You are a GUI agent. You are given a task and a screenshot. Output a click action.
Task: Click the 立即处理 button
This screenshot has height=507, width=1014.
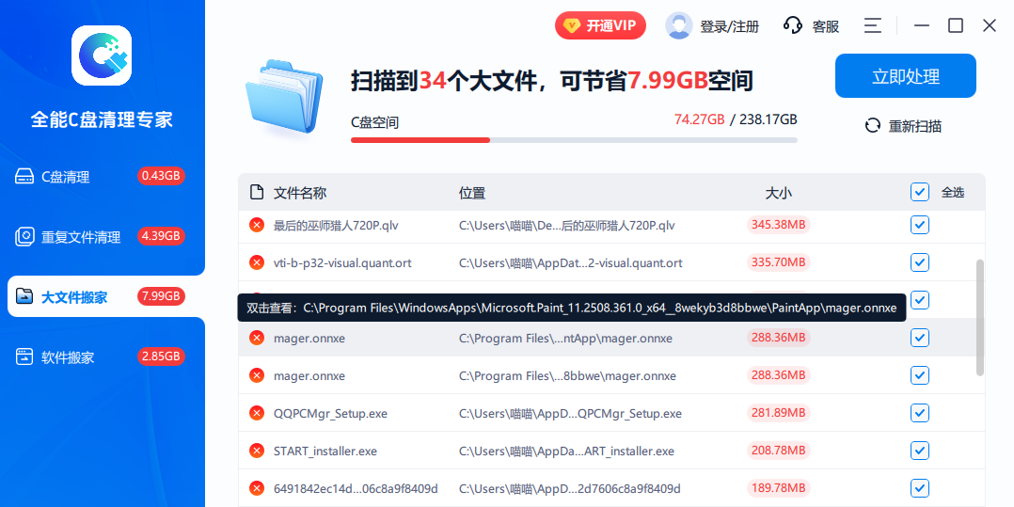click(x=905, y=76)
